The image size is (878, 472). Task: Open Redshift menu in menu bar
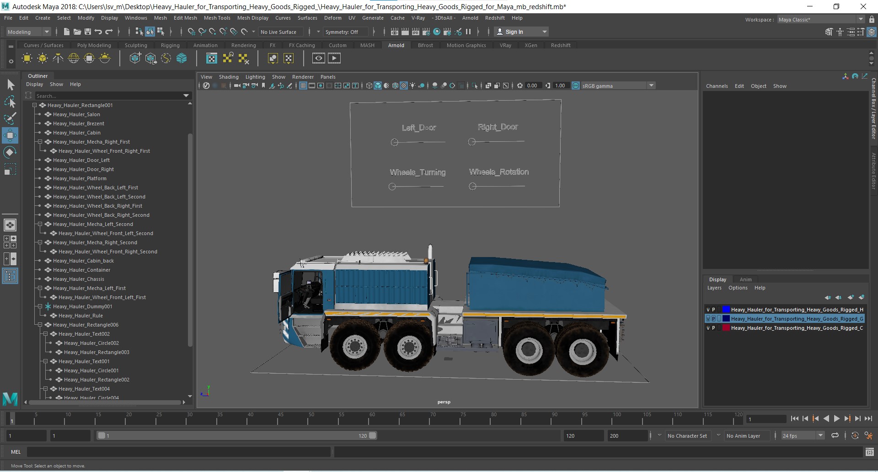coord(495,18)
